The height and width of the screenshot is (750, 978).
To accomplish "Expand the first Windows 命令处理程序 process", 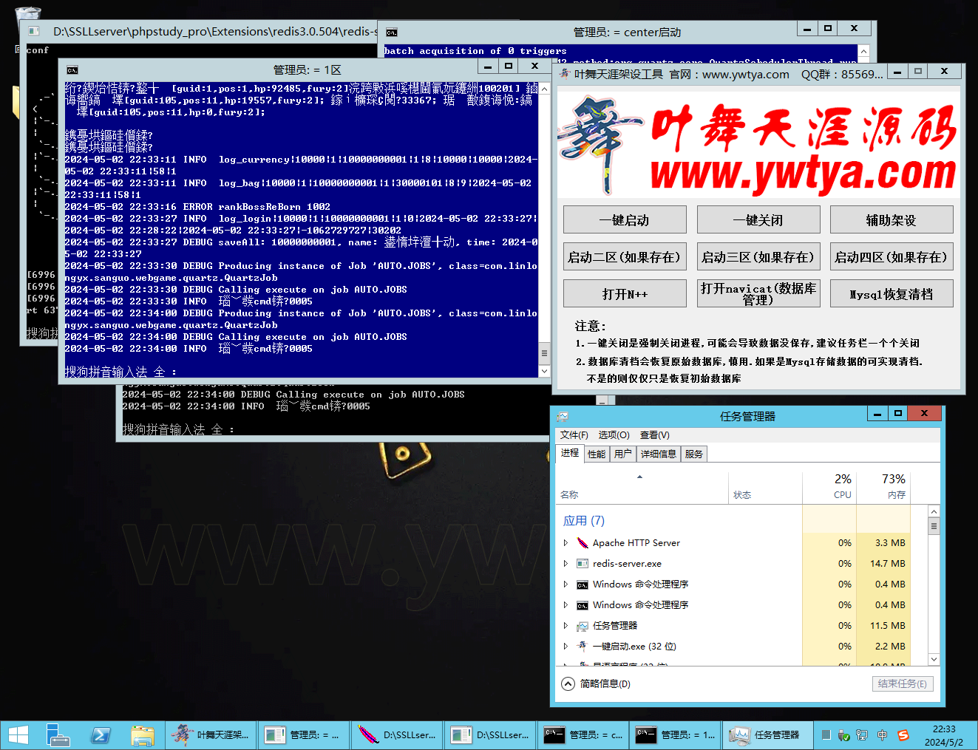I will click(x=566, y=584).
